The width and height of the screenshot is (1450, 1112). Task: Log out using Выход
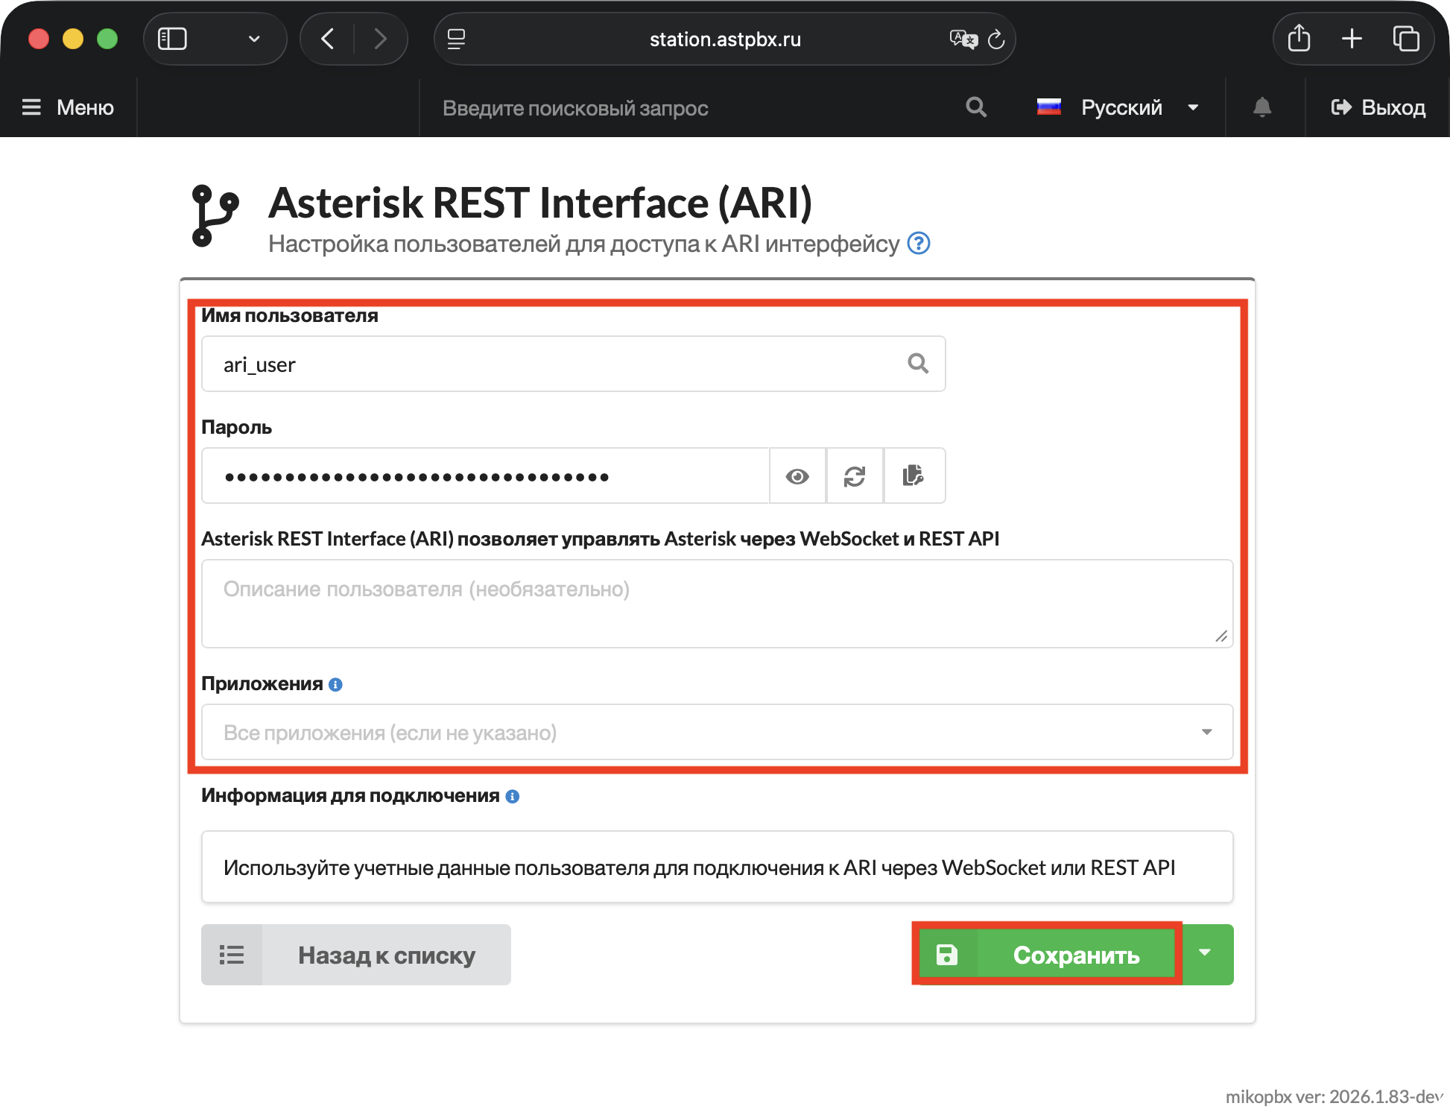[x=1378, y=107]
